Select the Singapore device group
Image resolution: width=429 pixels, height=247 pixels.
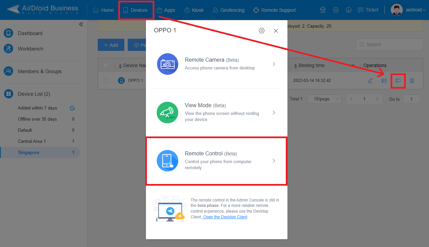pyautogui.click(x=40, y=153)
